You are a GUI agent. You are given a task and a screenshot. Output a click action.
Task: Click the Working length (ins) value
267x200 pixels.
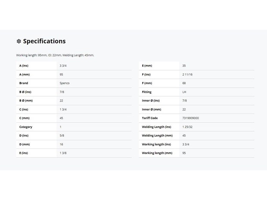[186, 145]
